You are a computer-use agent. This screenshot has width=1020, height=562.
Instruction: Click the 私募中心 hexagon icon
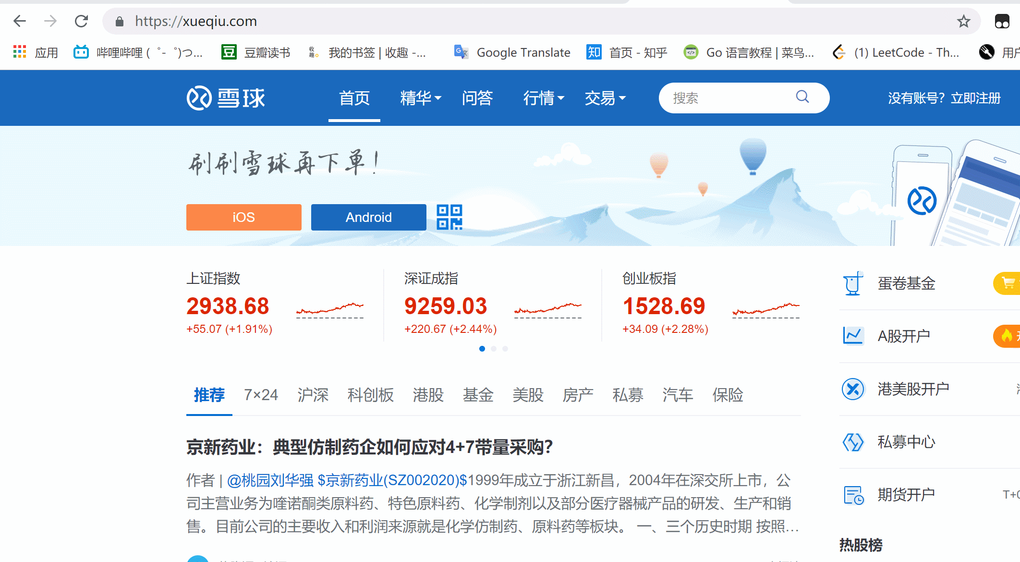(853, 442)
